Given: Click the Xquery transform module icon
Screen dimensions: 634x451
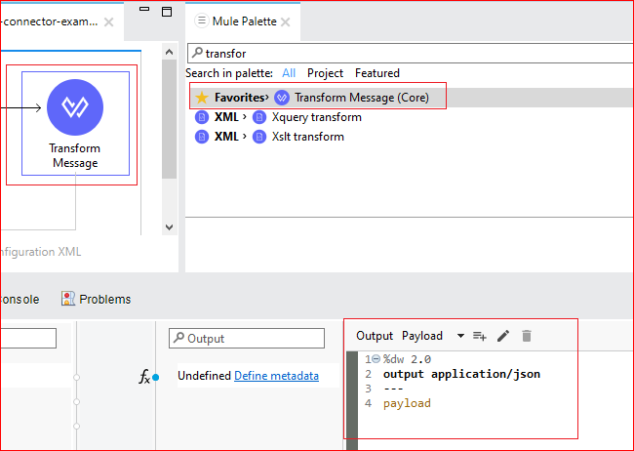Looking at the screenshot, I should [259, 117].
